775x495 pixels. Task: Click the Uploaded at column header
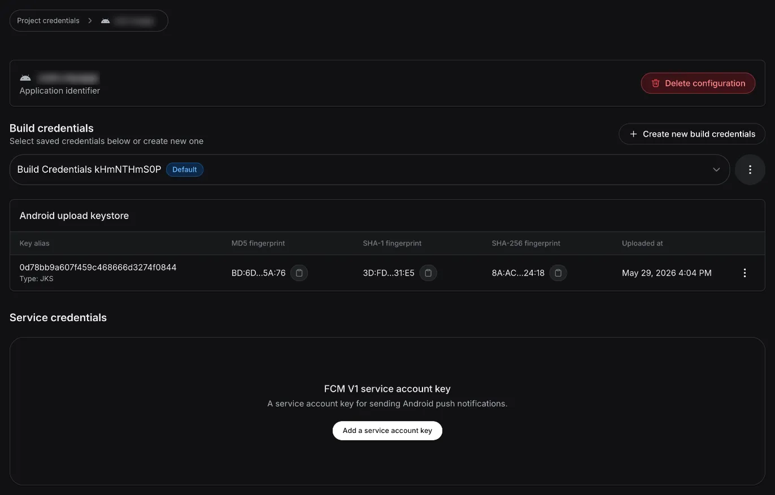tap(642, 243)
